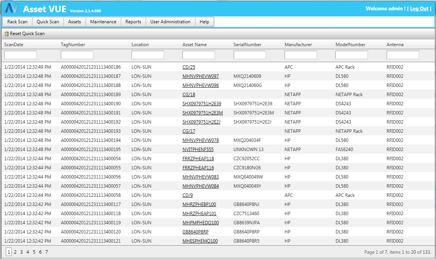
Task: Open asset link NVITPHENF555
Action: pyautogui.click(x=198, y=150)
